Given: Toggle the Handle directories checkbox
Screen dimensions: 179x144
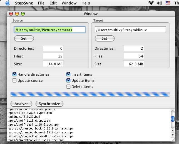Looking at the screenshot, I should tap(14, 74).
